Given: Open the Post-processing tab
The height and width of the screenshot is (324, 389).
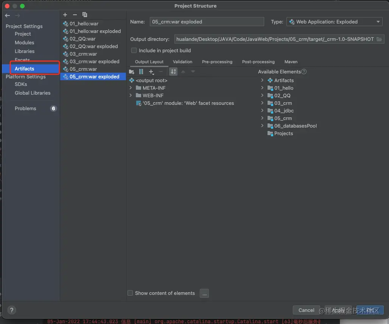Looking at the screenshot, I should pyautogui.click(x=258, y=62).
